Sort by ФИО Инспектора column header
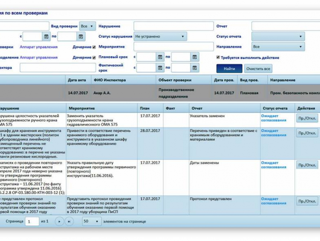 pos(124,80)
